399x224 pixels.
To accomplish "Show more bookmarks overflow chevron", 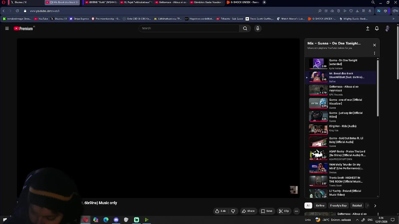I will 393,19.
